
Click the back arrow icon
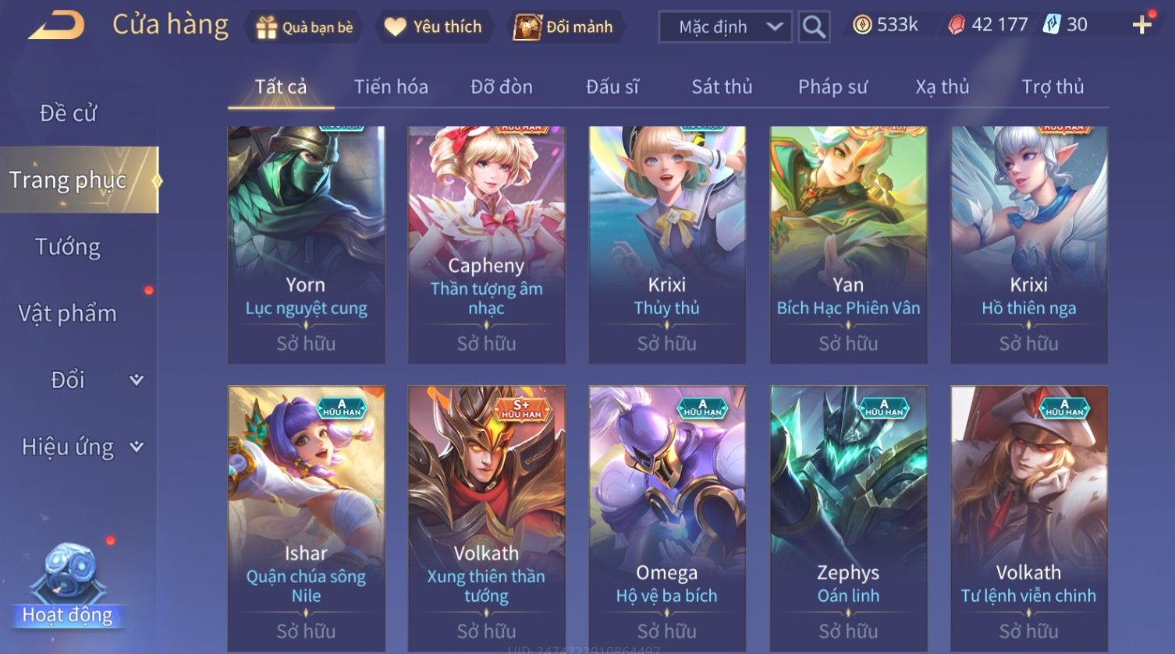coord(56,26)
